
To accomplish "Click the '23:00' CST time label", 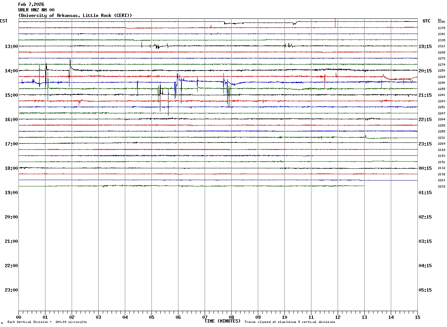I will pos(11,290).
